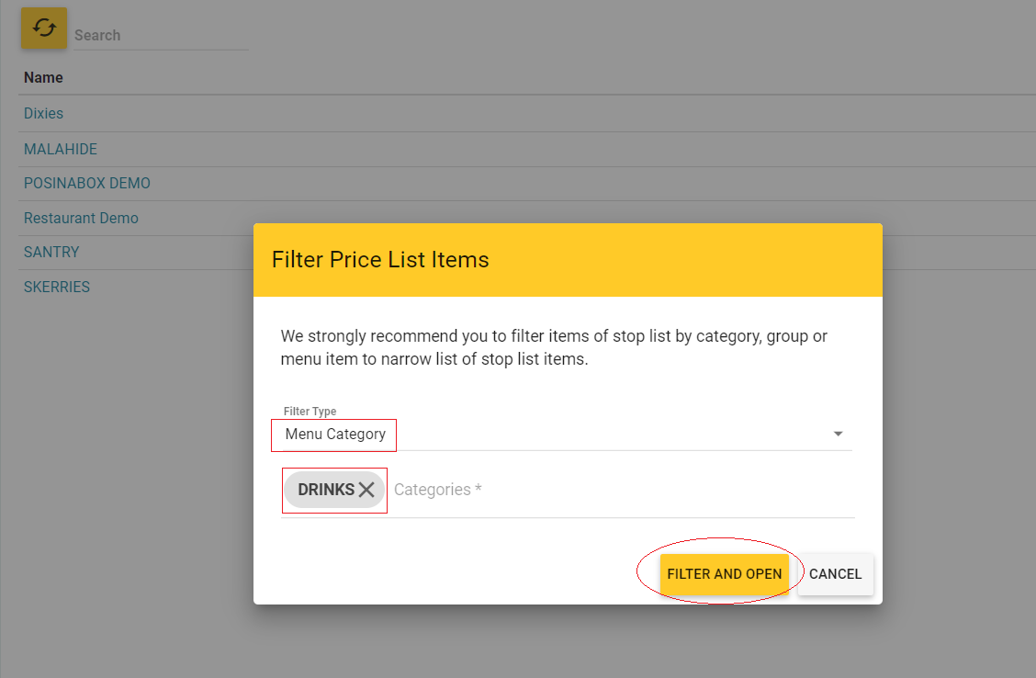Open the SKERRIES entry
Image resolution: width=1036 pixels, height=678 pixels.
57,288
